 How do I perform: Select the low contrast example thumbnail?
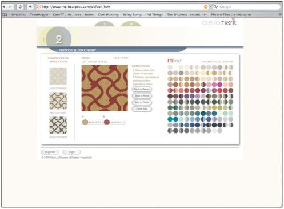58,76
